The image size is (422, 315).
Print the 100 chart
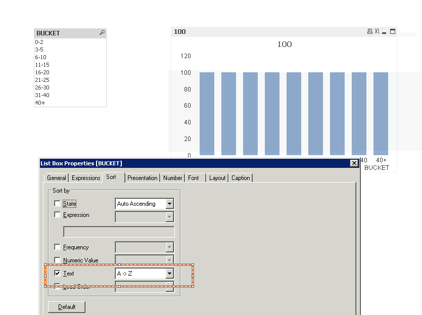click(x=370, y=31)
